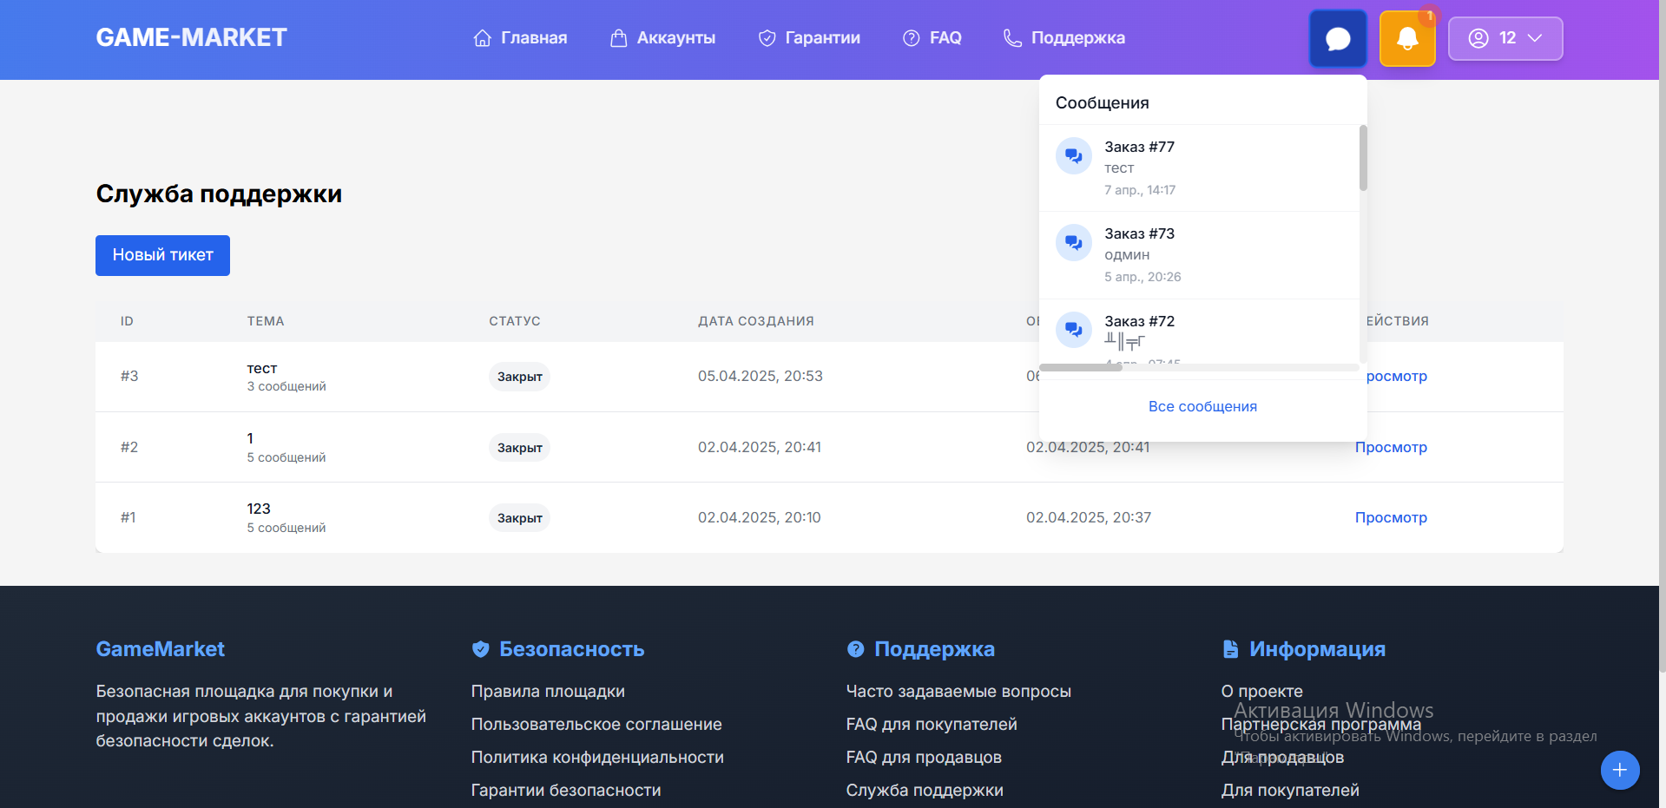Open Служба поддержки footer link
The width and height of the screenshot is (1666, 808).
pyautogui.click(x=925, y=790)
